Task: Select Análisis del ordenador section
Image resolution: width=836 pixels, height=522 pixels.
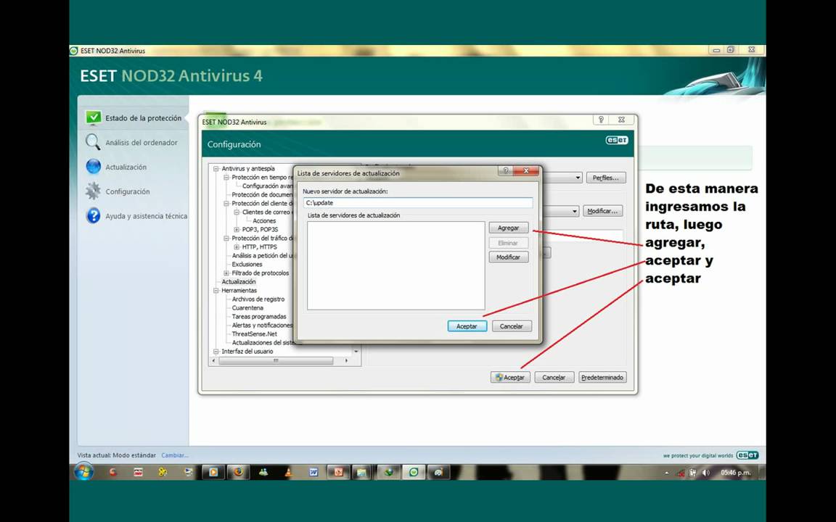Action: 134,142
